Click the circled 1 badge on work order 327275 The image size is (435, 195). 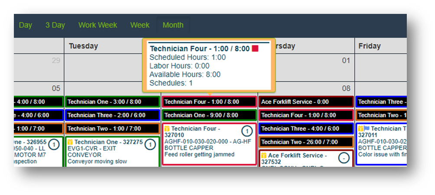tap(150, 144)
